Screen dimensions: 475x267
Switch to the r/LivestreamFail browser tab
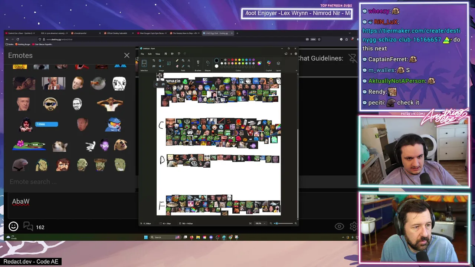point(86,33)
